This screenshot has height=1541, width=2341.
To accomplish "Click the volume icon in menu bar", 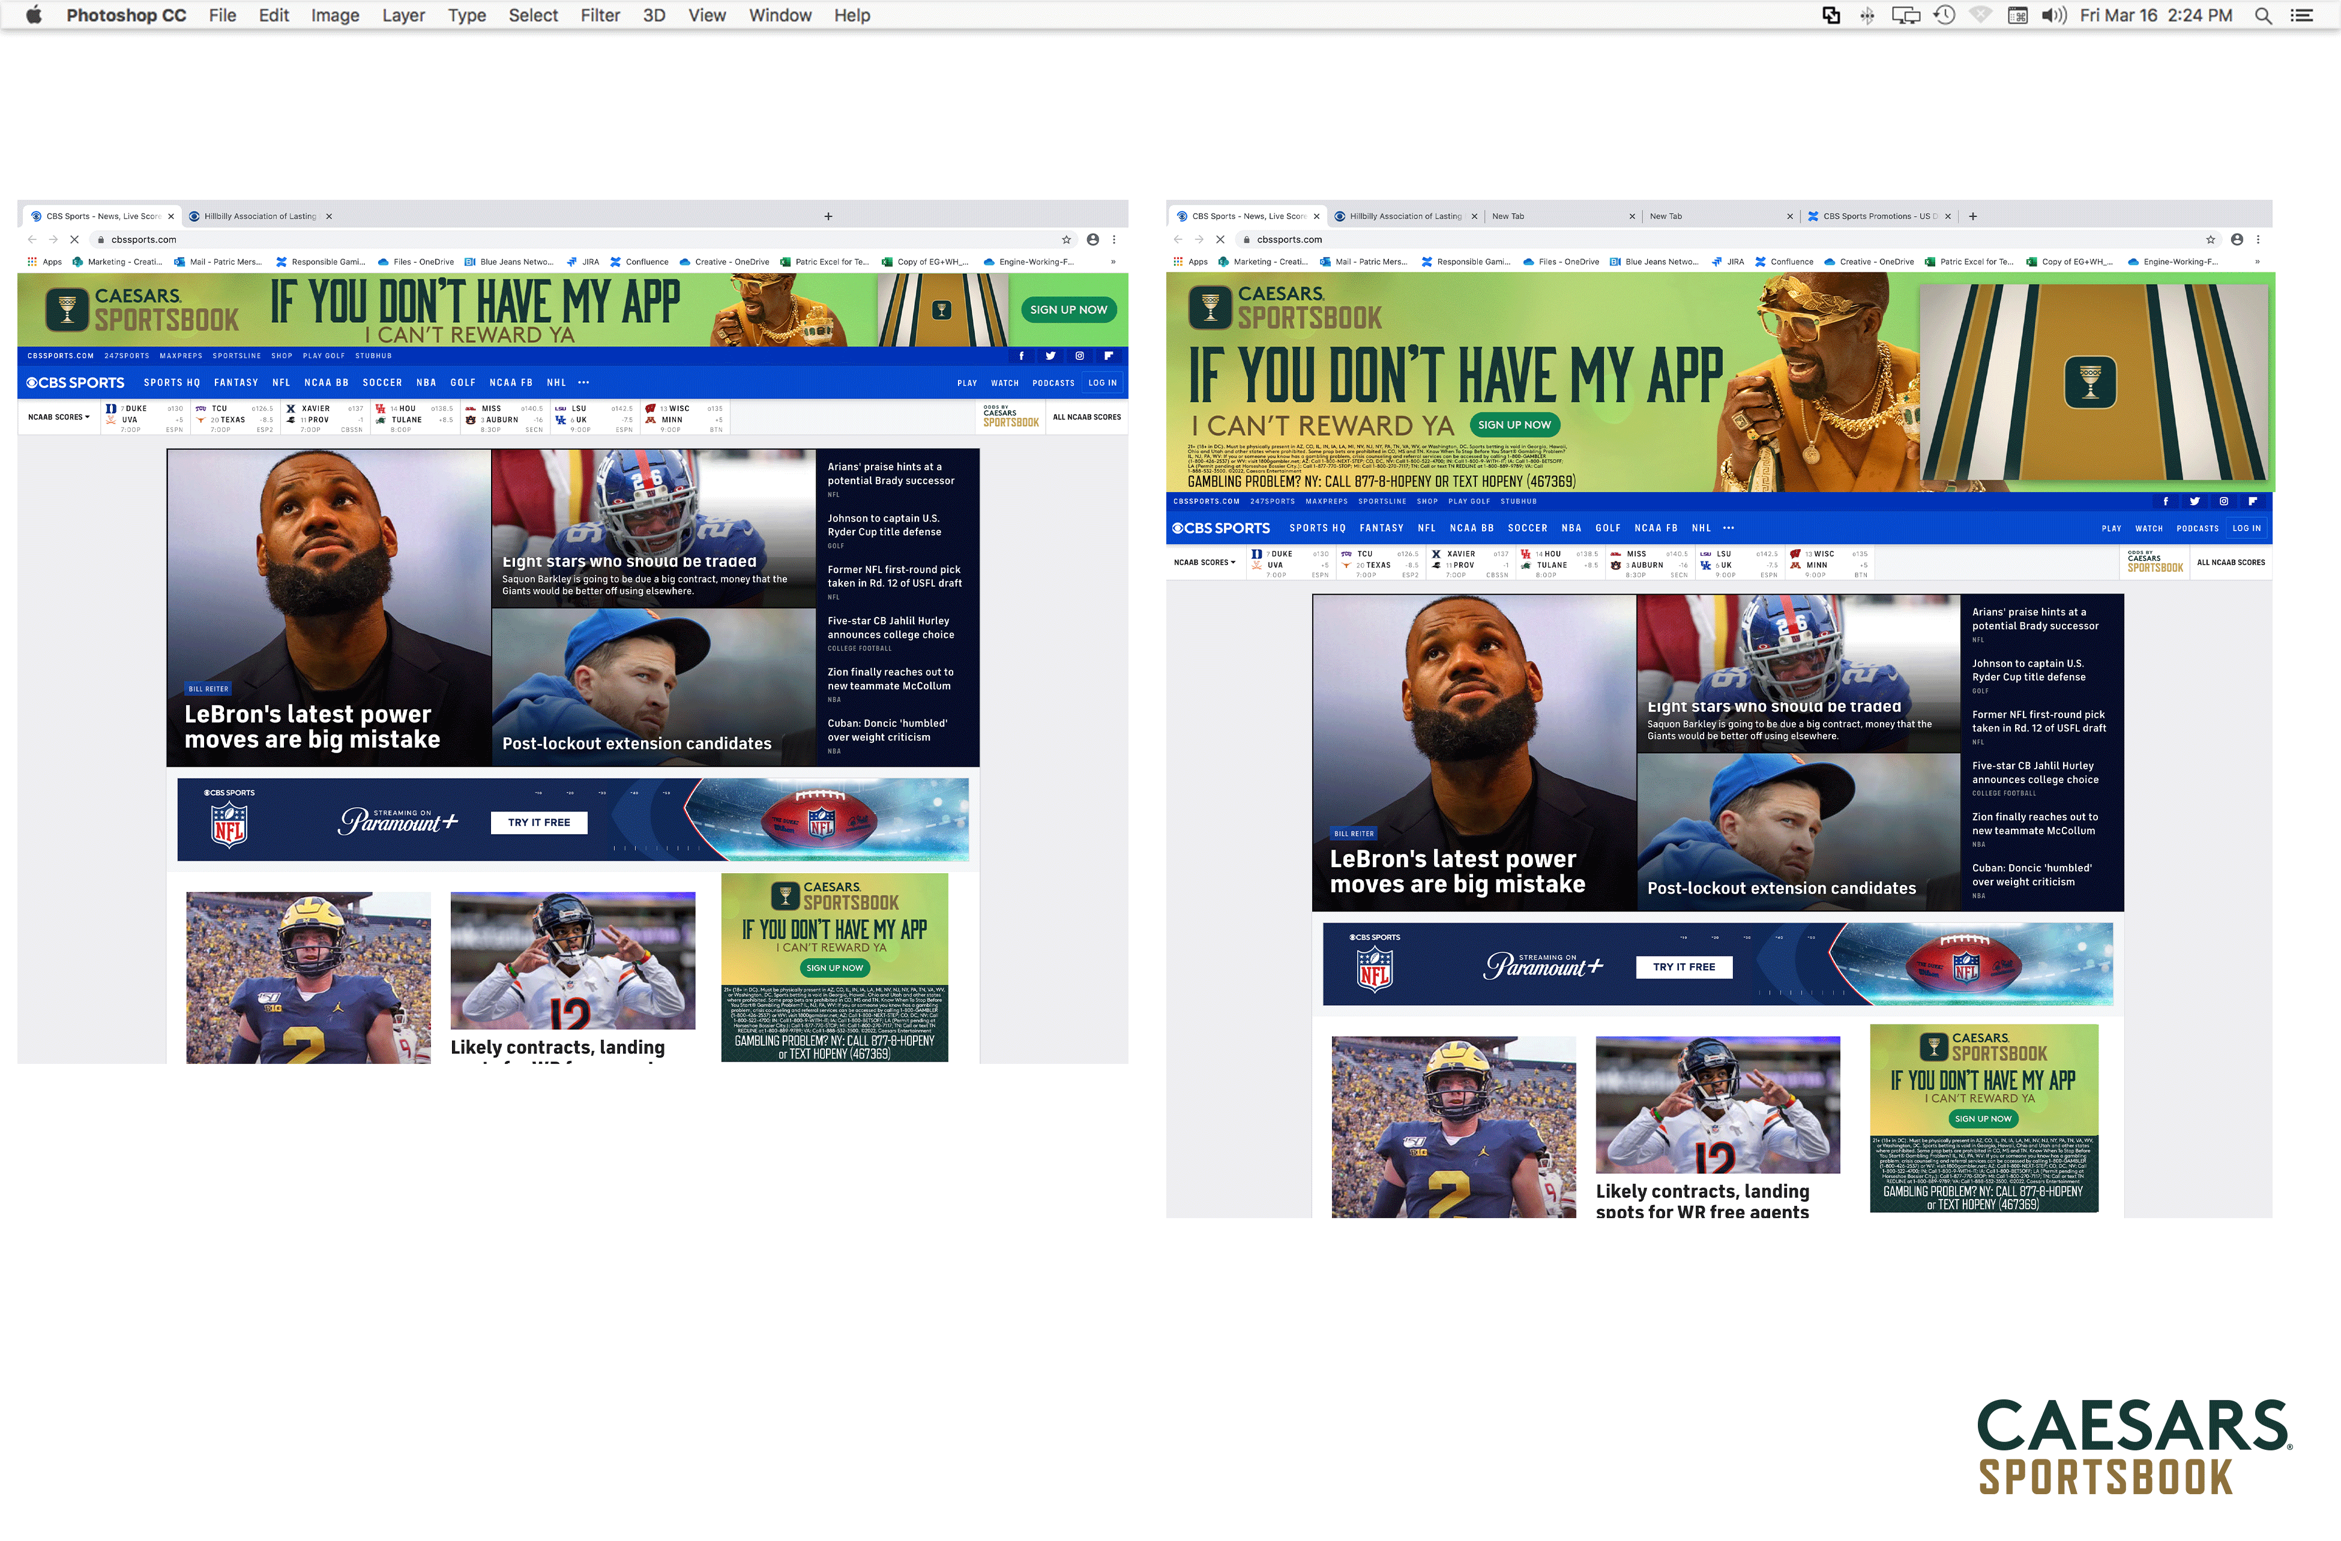I will [x=2054, y=15].
